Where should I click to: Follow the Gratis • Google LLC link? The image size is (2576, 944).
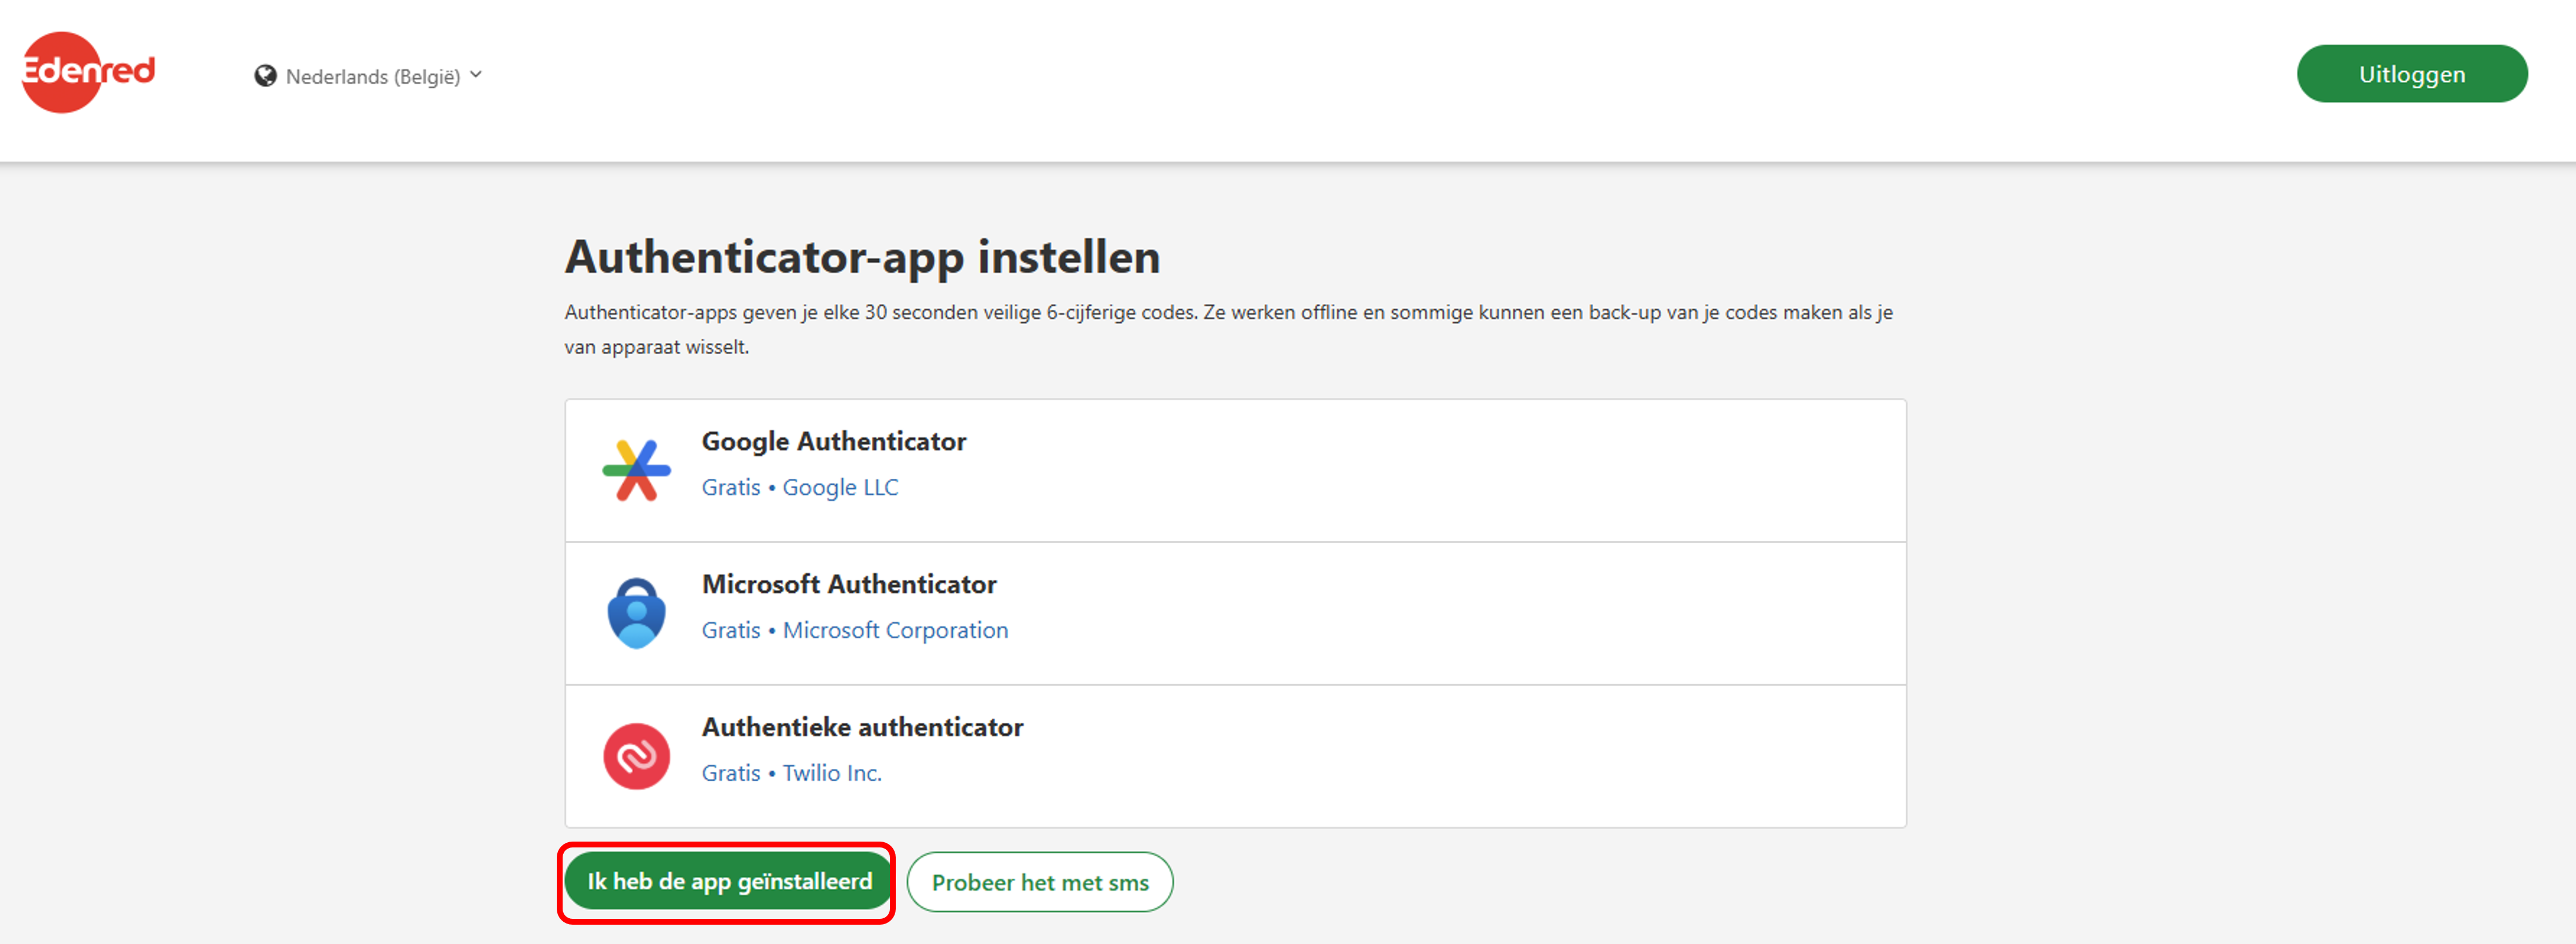(x=800, y=487)
